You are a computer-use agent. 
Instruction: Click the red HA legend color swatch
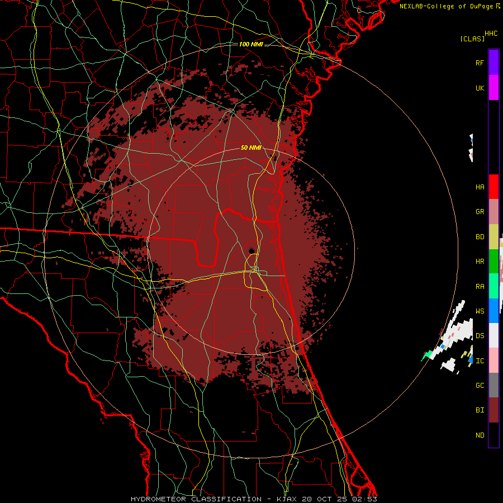[x=493, y=187]
